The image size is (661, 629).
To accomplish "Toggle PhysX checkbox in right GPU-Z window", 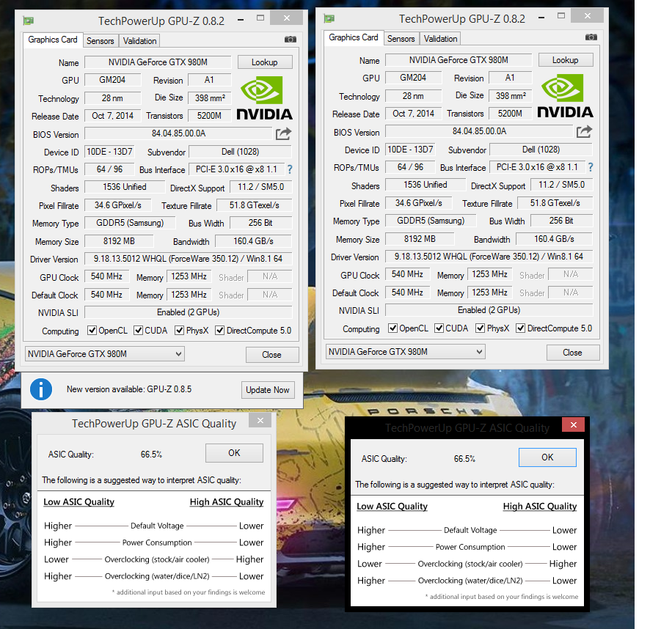I will tap(480, 328).
